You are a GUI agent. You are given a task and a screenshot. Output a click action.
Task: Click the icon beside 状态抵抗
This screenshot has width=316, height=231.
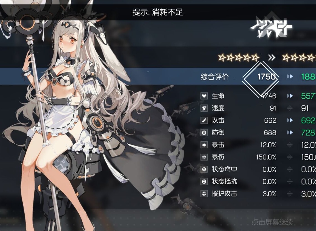tap(204, 182)
